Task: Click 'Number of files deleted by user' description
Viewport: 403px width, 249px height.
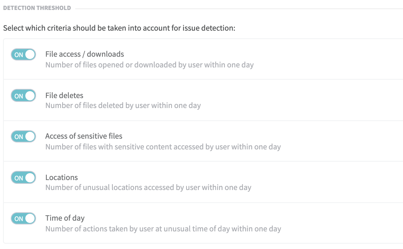Action: (x=123, y=105)
